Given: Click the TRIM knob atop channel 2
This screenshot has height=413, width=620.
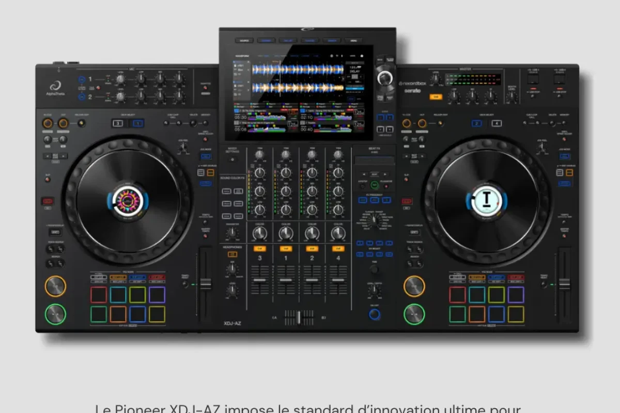Looking at the screenshot, I should coord(312,154).
